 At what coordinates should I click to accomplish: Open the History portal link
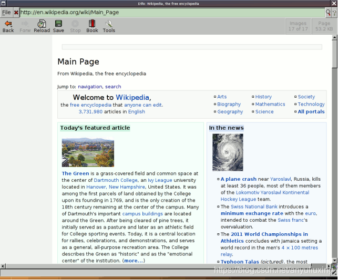[x=263, y=97]
